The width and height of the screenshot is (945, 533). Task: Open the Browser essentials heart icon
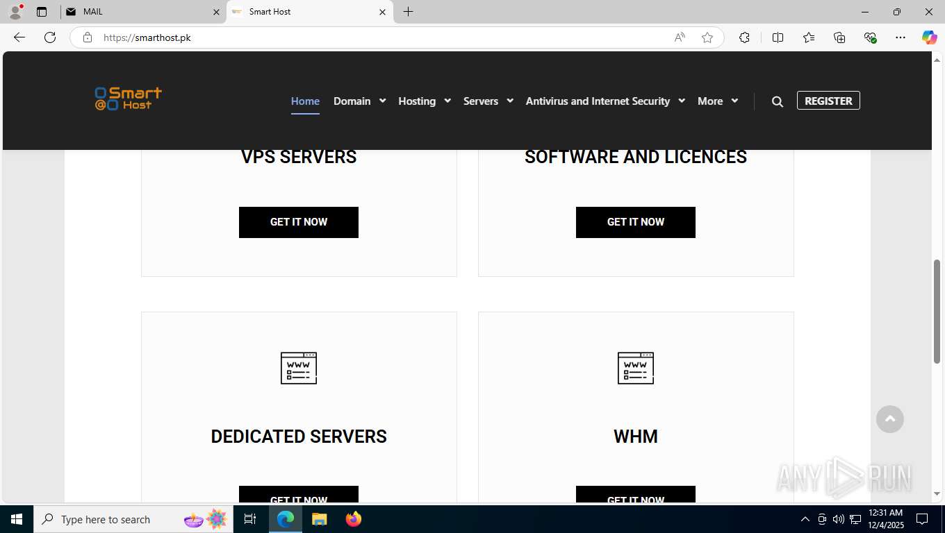(870, 37)
